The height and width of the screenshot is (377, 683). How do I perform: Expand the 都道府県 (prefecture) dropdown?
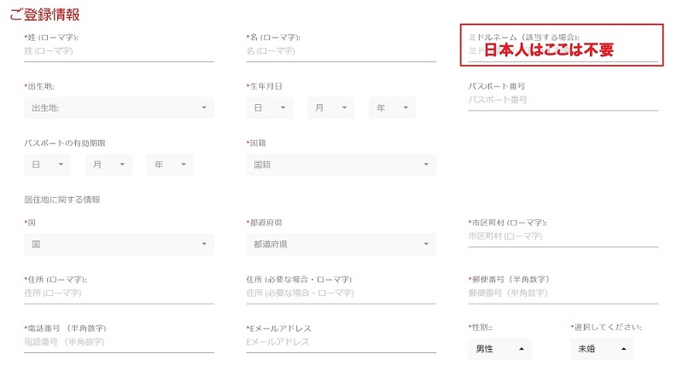pos(341,244)
